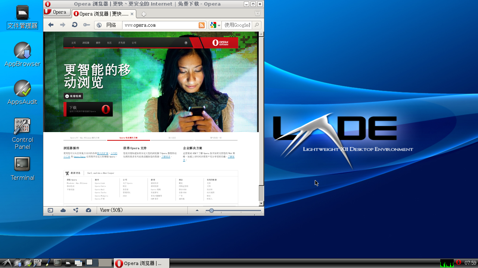Launch AppsAudit from the taskbar

tap(28, 263)
